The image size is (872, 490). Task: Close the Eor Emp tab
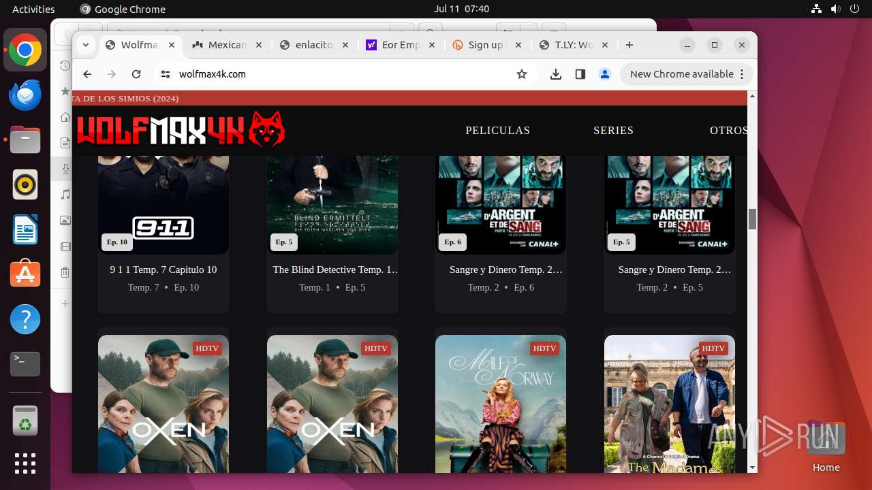(432, 45)
